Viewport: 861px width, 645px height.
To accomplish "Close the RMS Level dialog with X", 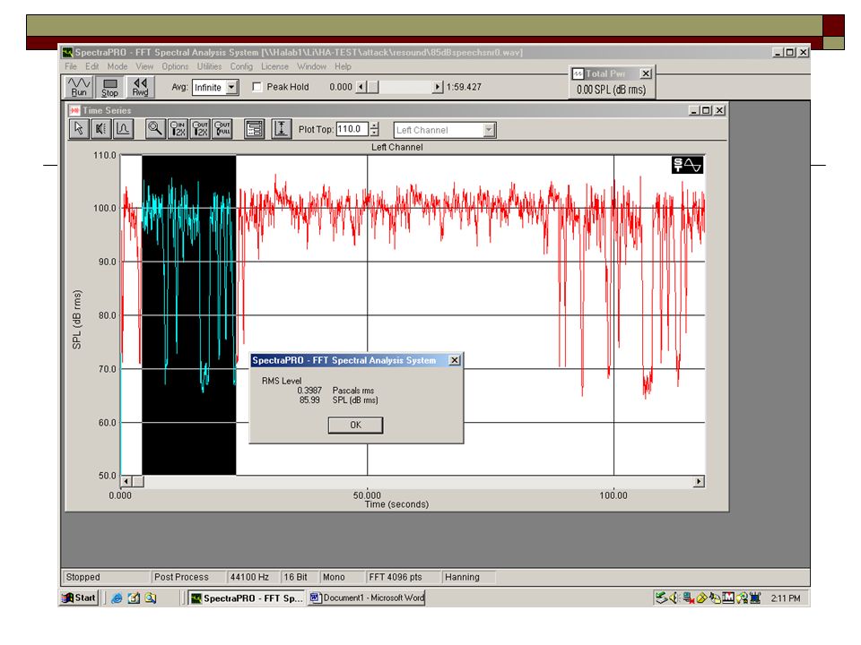I will coord(454,360).
